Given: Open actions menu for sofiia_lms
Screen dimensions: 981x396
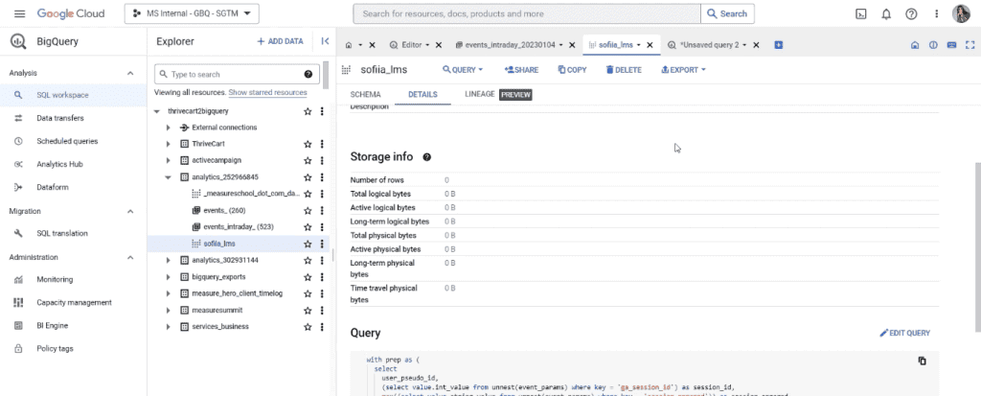Looking at the screenshot, I should tap(322, 244).
